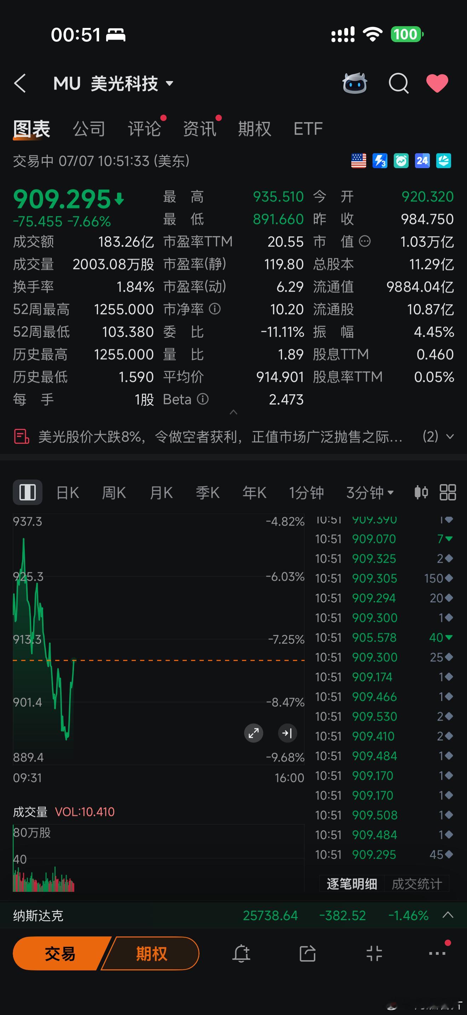Switch to the 图表 tab
Image resolution: width=467 pixels, height=1015 pixels.
(x=31, y=129)
